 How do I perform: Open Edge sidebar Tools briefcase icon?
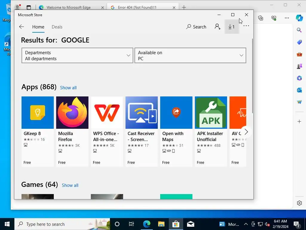299,55
